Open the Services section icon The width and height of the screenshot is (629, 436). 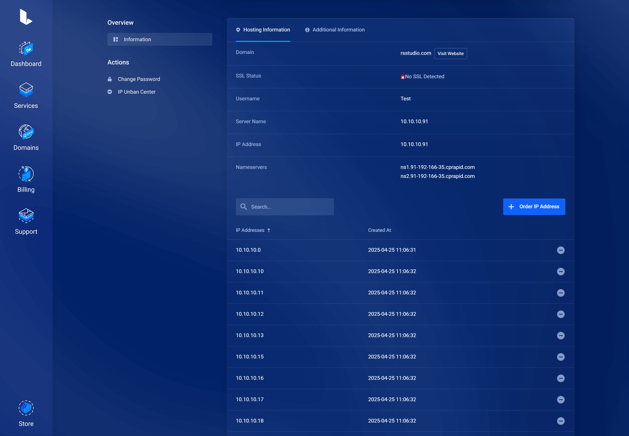click(26, 90)
